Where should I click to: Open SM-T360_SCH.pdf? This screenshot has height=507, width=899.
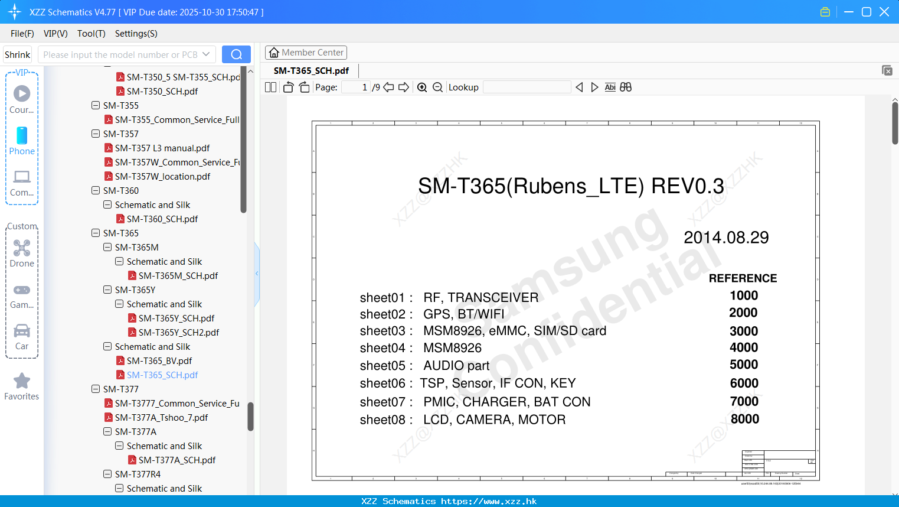(162, 219)
